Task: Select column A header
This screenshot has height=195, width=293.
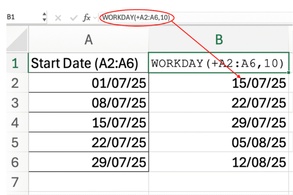Action: [88, 40]
